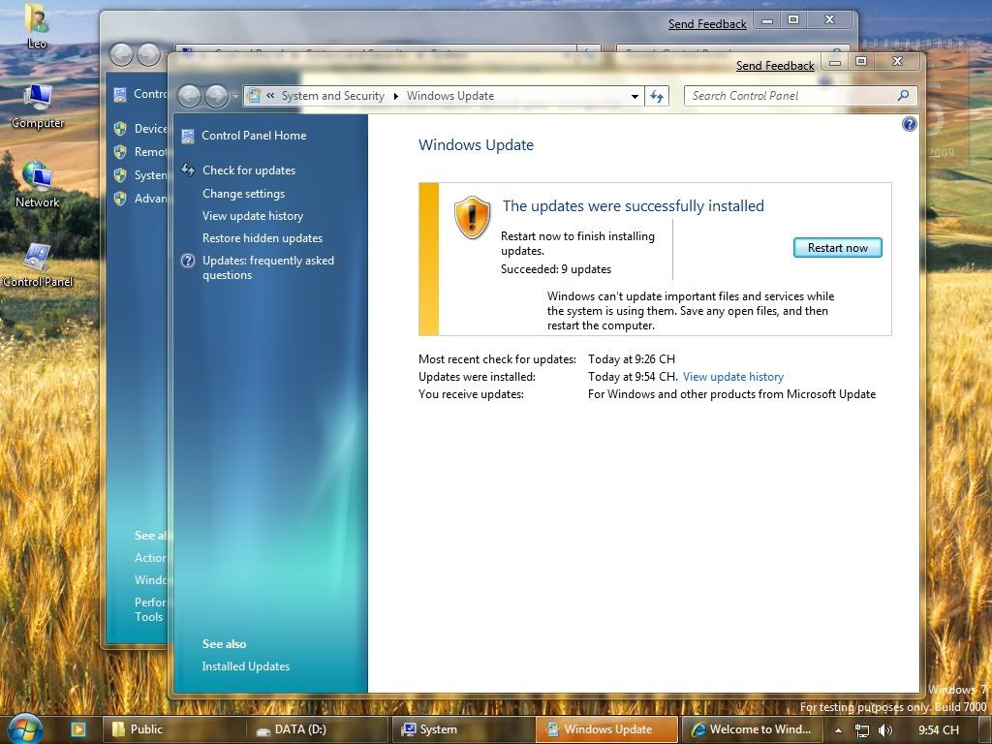Click the shield icon beside System protection in System window

tap(120, 175)
